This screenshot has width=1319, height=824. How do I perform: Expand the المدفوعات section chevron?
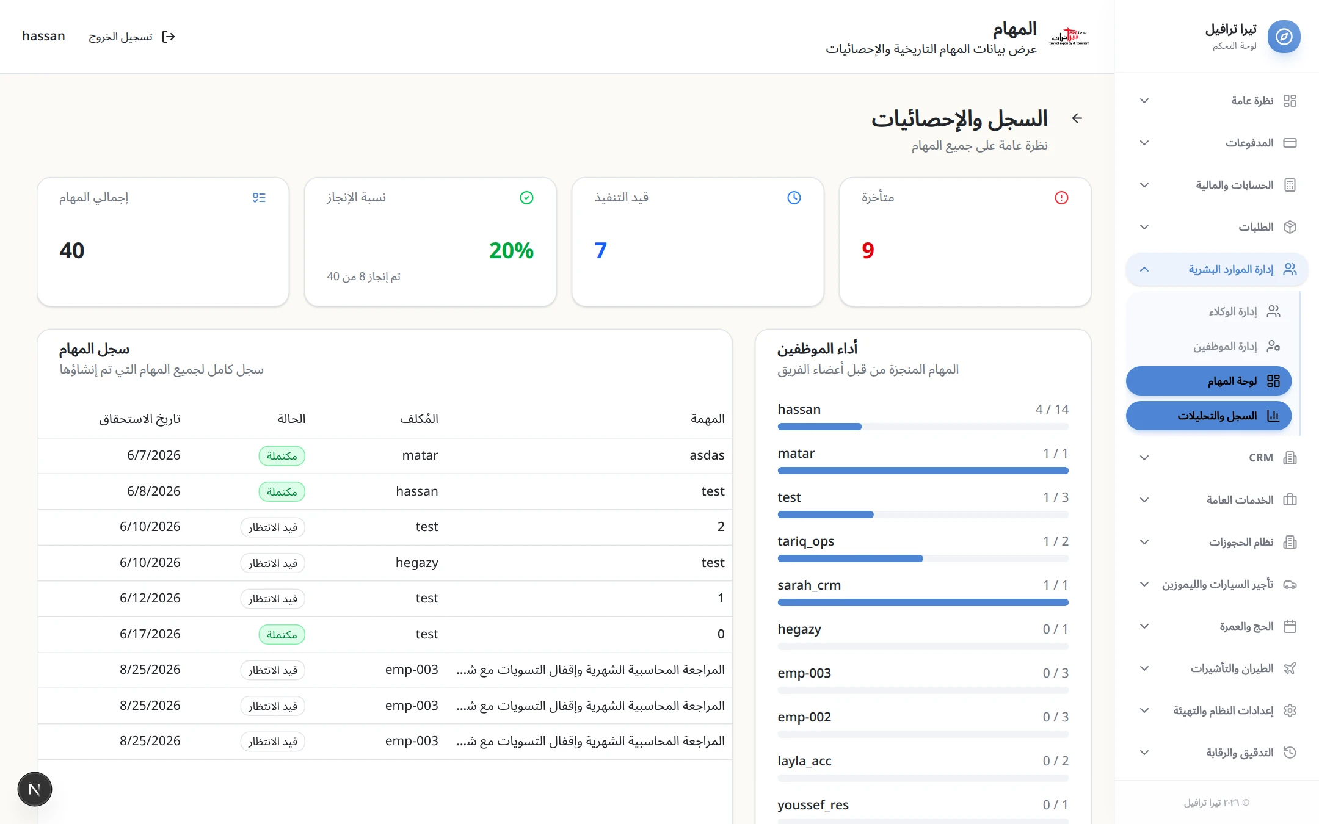1144,143
